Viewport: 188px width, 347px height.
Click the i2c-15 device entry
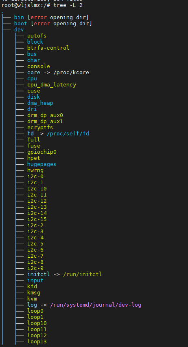(37, 219)
